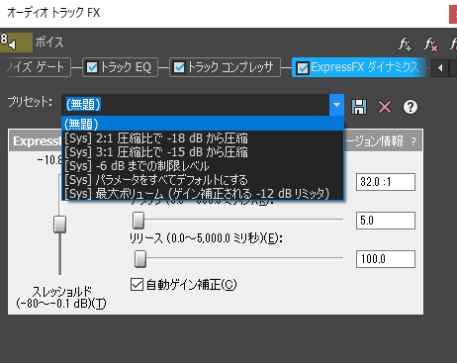Click the remove plug-in fx icon
457x363 pixels.
[430, 45]
